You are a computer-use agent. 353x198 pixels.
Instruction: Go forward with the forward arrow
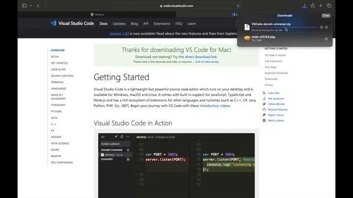46,6
